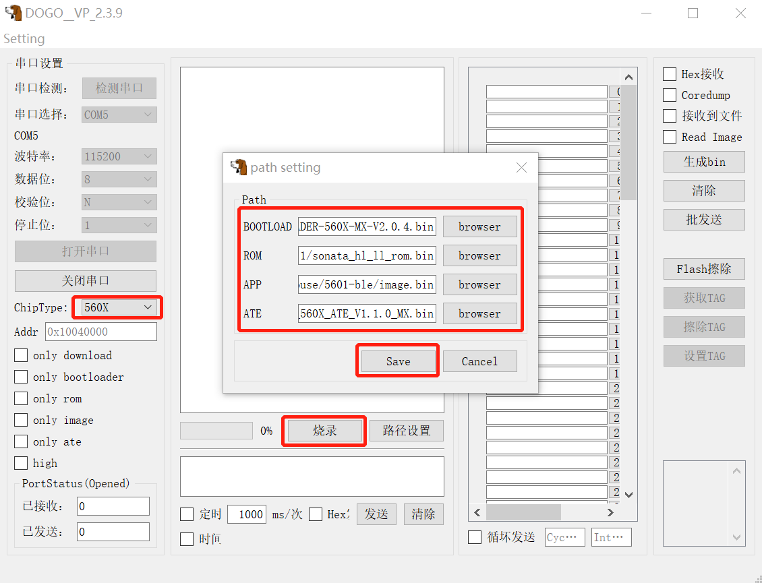The height and width of the screenshot is (583, 762).
Task: Click the DOGO app icon in title bar
Action: click(13, 13)
